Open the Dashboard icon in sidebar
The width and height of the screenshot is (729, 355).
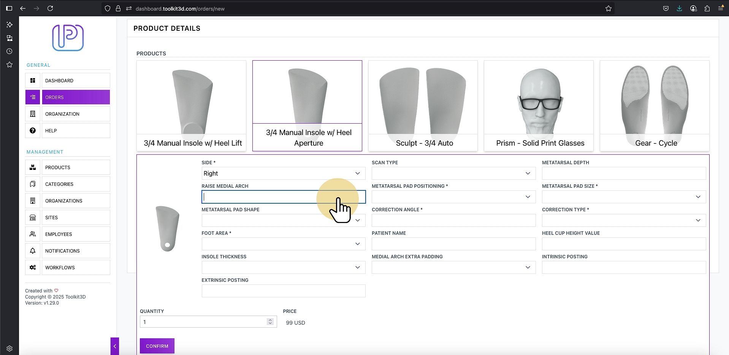(33, 80)
